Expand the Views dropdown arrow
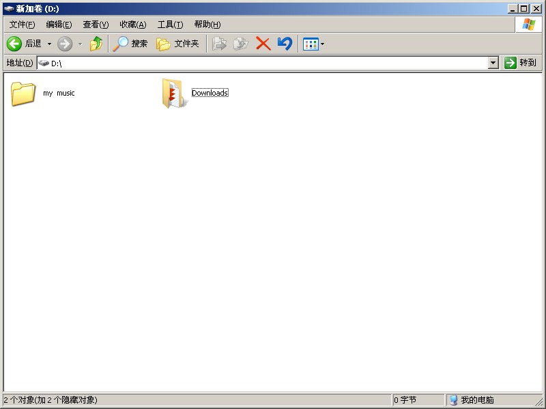Viewport: 546px width, 409px height. coord(322,44)
